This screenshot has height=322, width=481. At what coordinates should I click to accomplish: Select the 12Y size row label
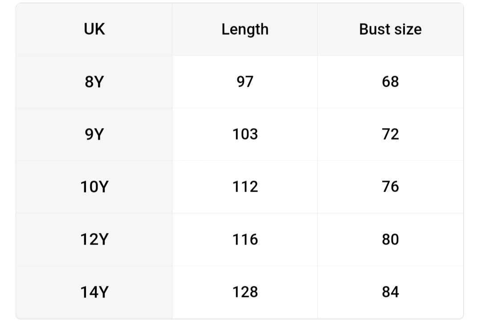point(94,240)
